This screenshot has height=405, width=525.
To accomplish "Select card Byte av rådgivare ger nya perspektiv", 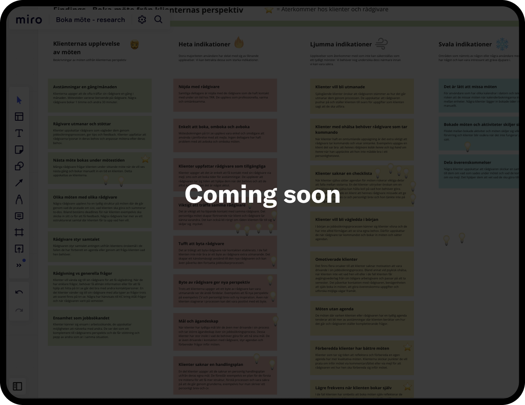I will coord(225,291).
